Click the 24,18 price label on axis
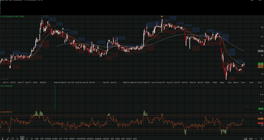Screen dimensions: 264x140 pos(260,51)
